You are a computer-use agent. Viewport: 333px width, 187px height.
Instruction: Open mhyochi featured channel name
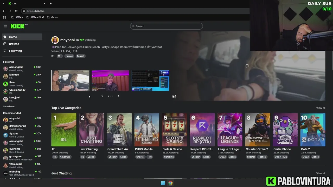click(x=67, y=40)
